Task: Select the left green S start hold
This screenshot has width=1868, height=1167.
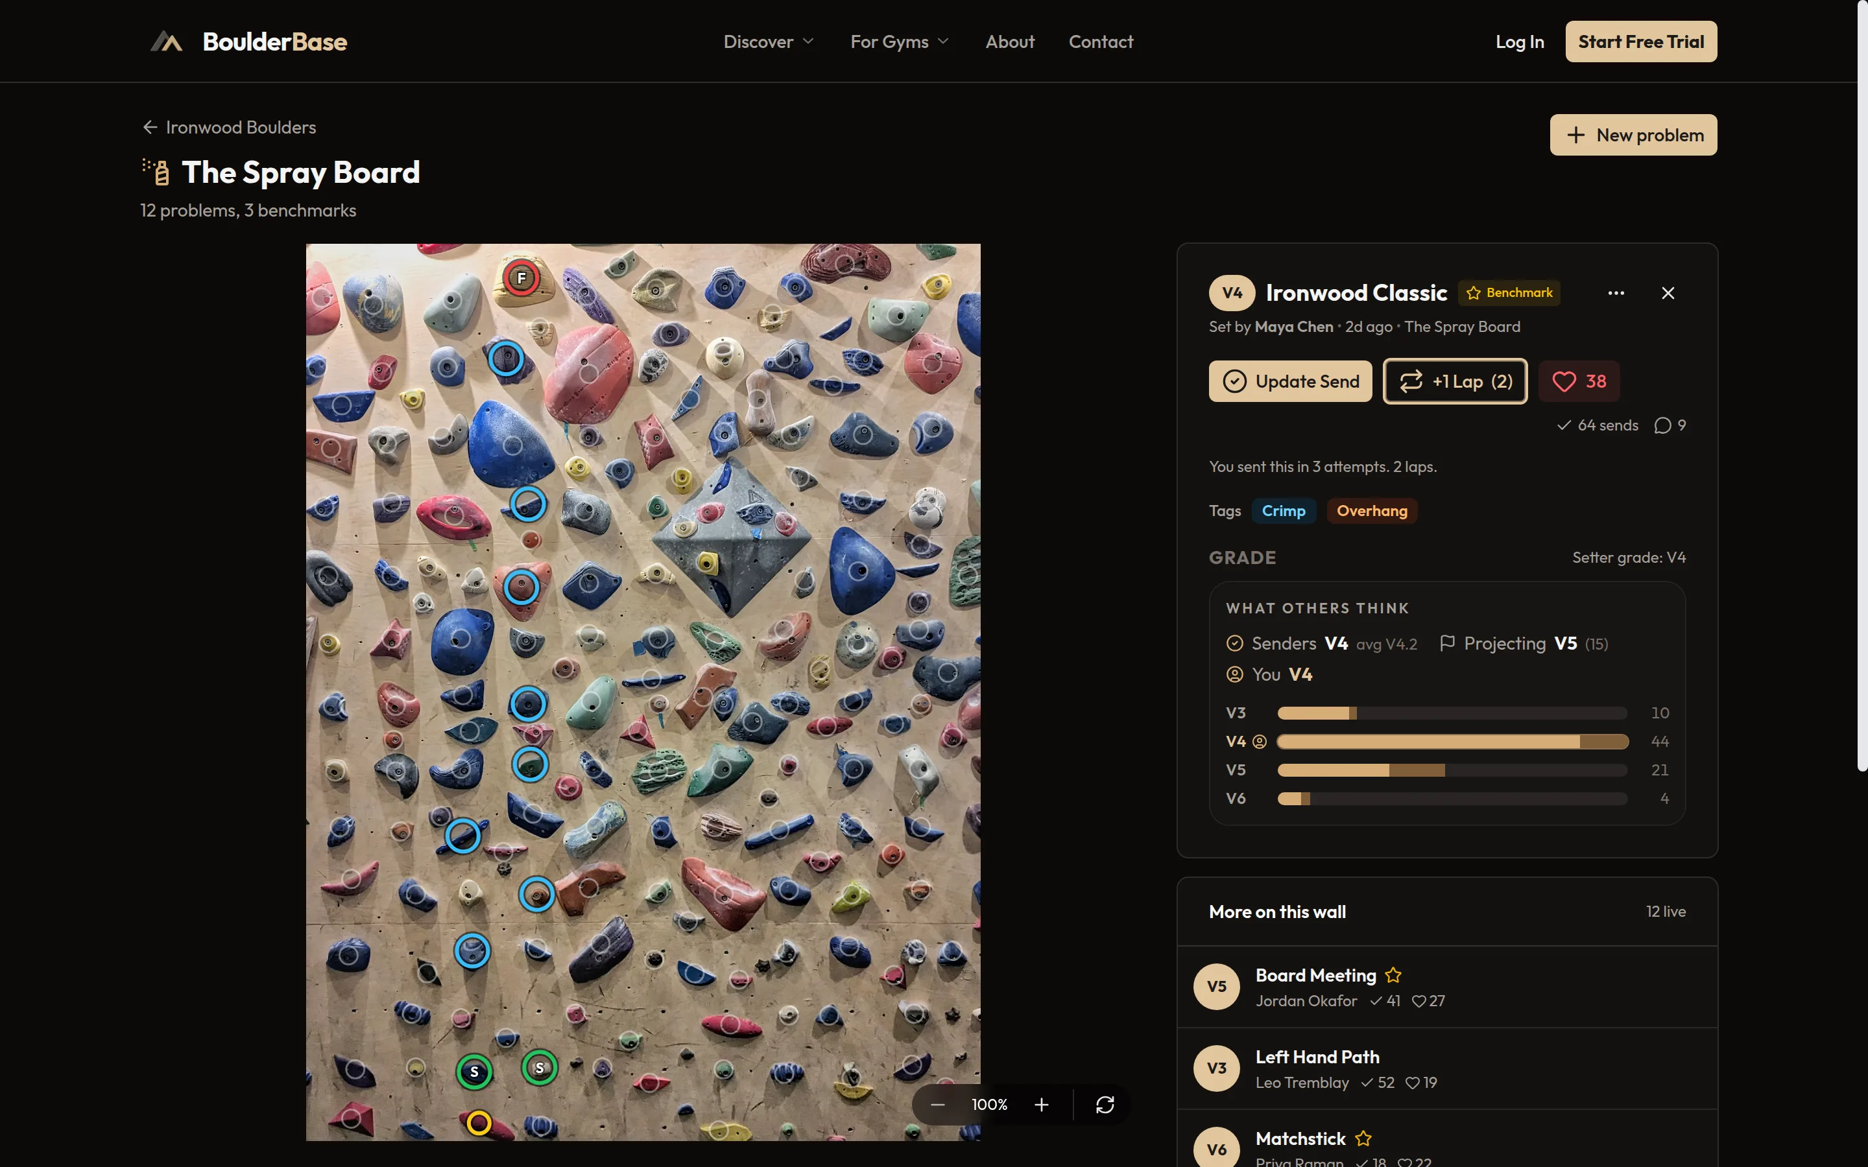Action: (x=474, y=1071)
